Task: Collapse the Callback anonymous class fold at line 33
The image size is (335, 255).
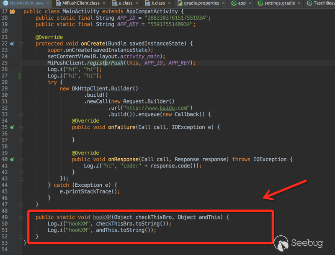Action: [x=21, y=115]
